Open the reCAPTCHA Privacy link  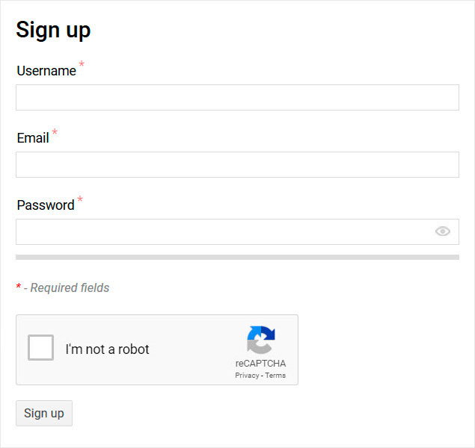coord(247,376)
